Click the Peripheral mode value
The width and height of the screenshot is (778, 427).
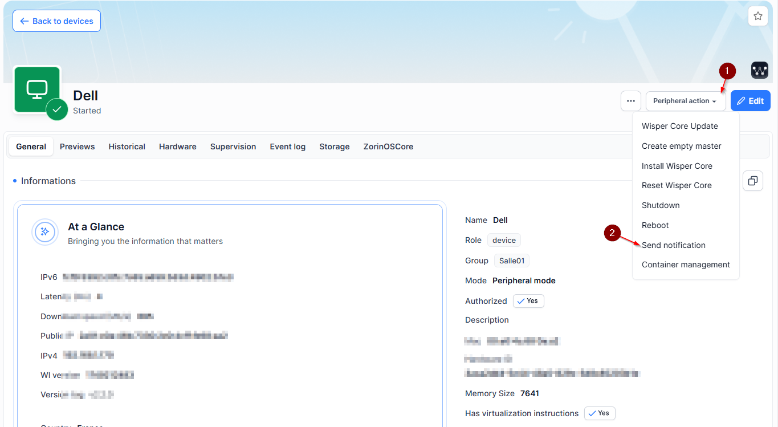coord(524,280)
